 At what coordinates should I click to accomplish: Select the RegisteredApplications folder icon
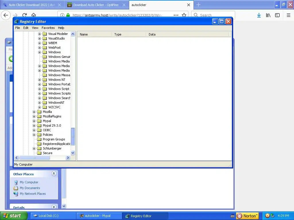(x=39, y=144)
